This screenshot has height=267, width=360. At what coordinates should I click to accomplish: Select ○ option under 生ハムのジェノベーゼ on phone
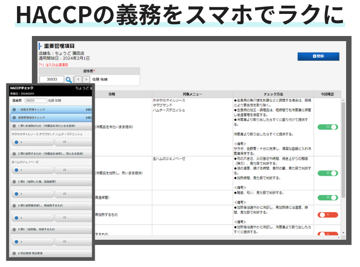(x=73, y=170)
